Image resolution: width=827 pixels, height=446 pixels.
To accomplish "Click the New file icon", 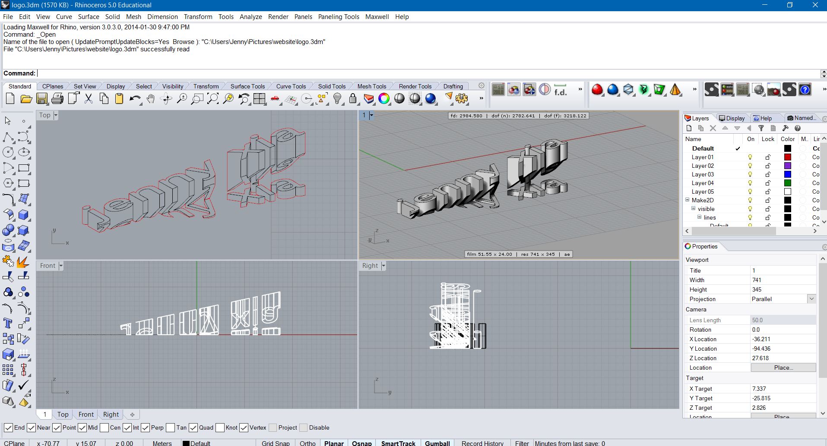I will [x=10, y=99].
